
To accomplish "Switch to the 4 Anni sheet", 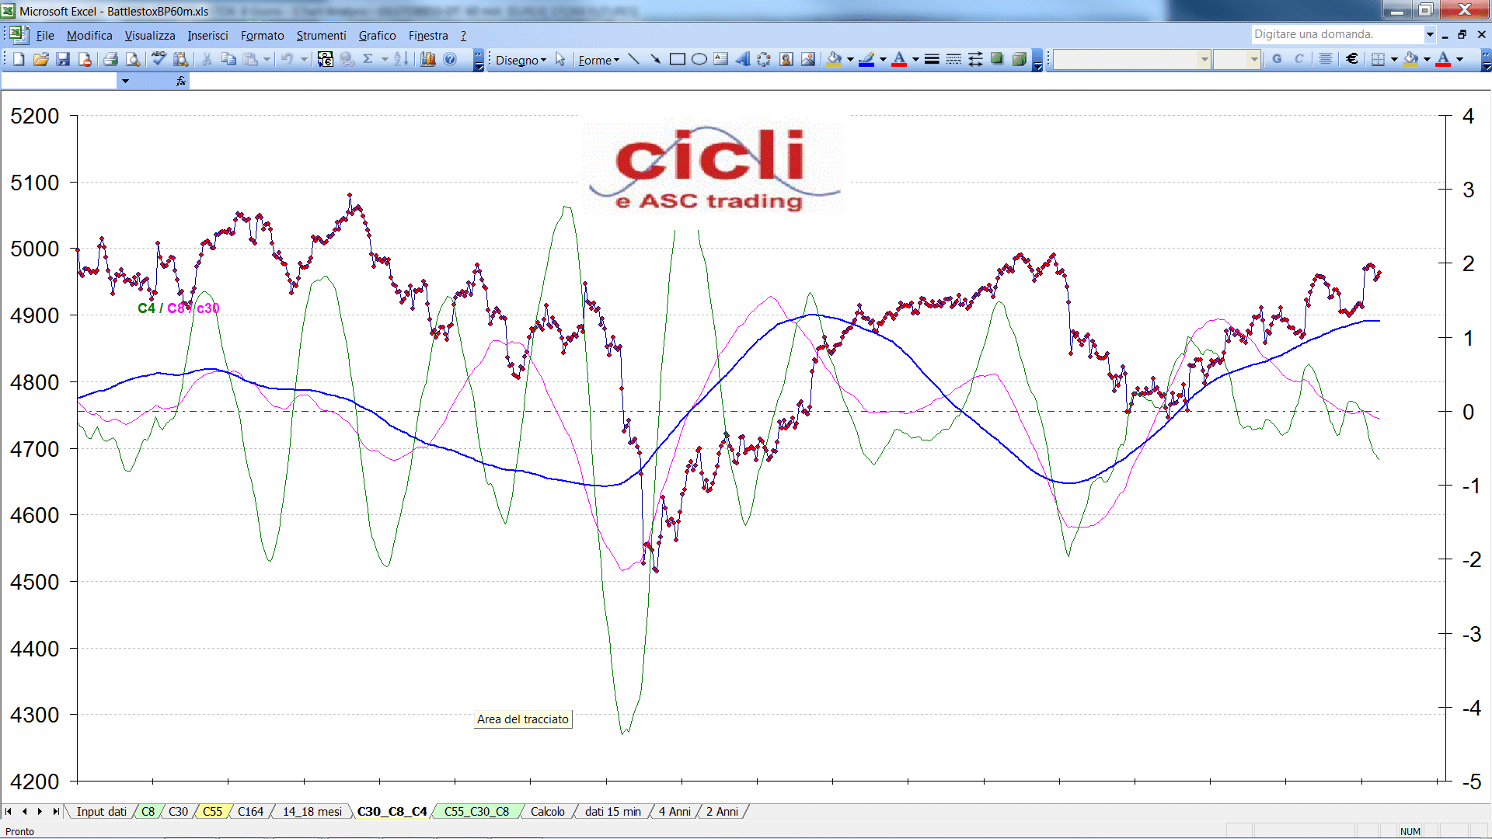I will [x=675, y=812].
